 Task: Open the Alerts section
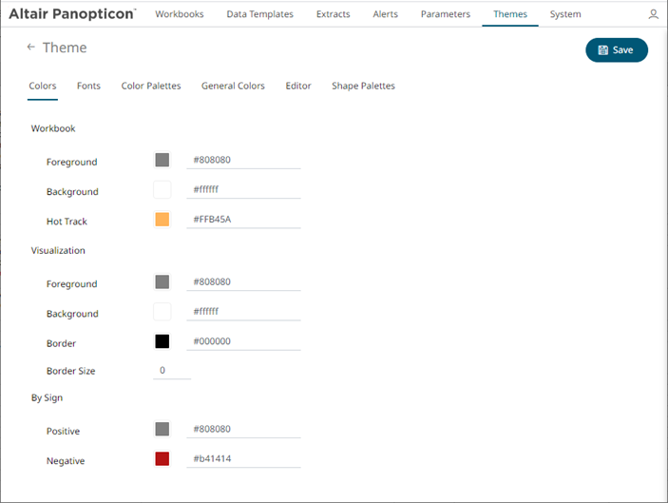point(385,14)
